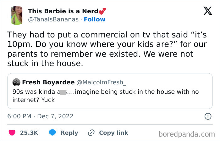Click the main tweet text about 10pm commercial

107,49
